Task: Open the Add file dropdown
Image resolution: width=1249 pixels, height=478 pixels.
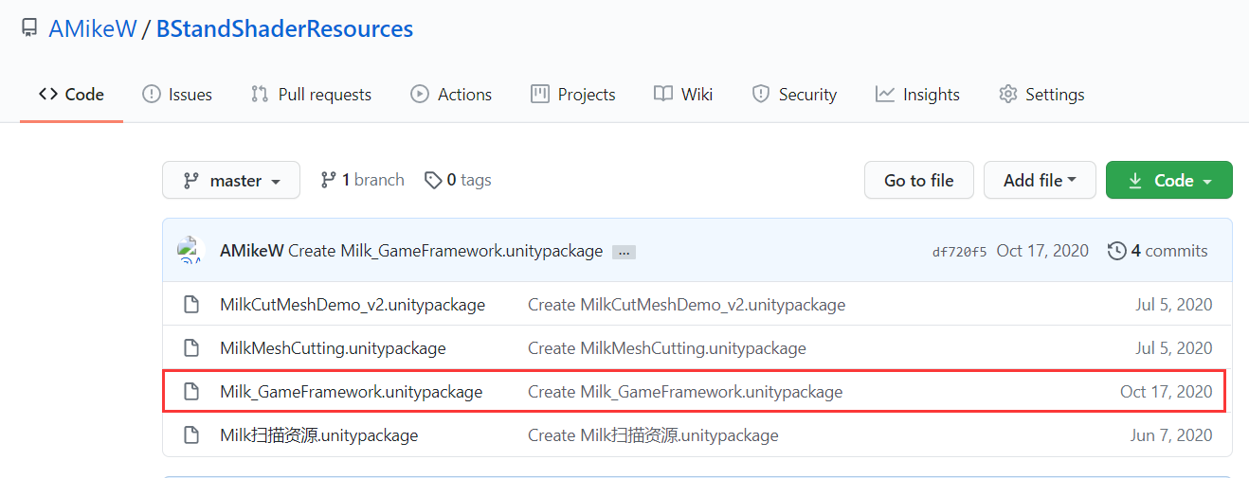Action: pos(1040,180)
